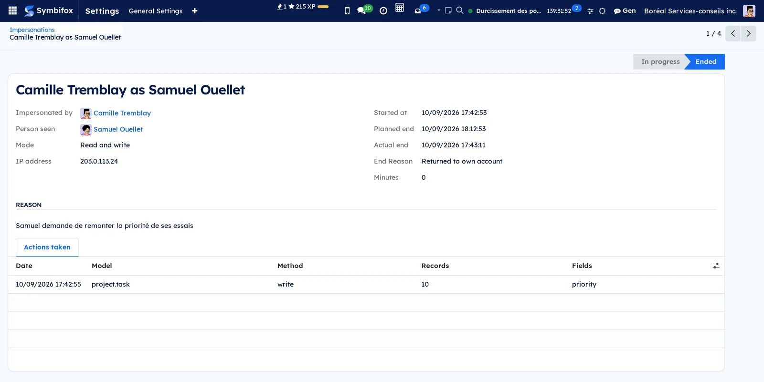Click Camille Tremblay's avatar image
This screenshot has width=764, height=382.
coord(86,114)
